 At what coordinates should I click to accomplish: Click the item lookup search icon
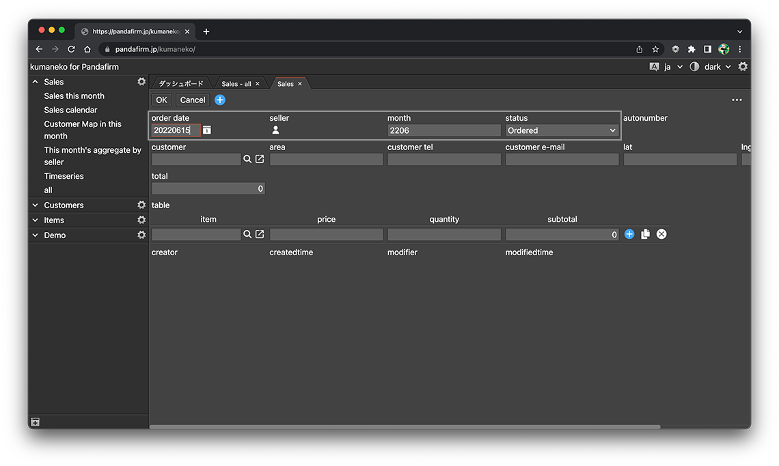[x=247, y=234]
